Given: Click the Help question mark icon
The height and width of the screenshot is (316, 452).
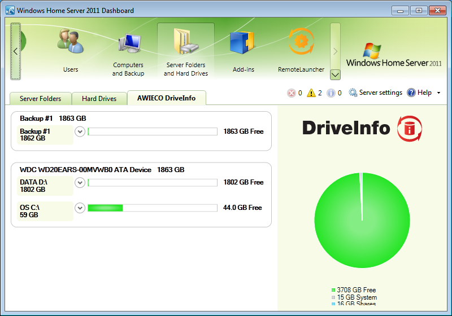Looking at the screenshot, I should [x=411, y=93].
